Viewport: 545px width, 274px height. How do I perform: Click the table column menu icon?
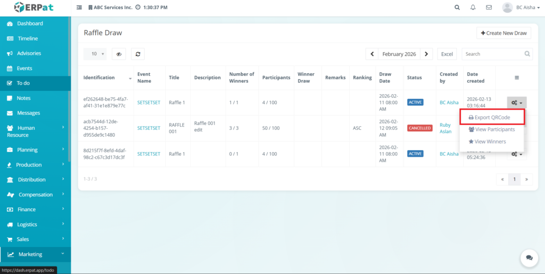point(516,78)
